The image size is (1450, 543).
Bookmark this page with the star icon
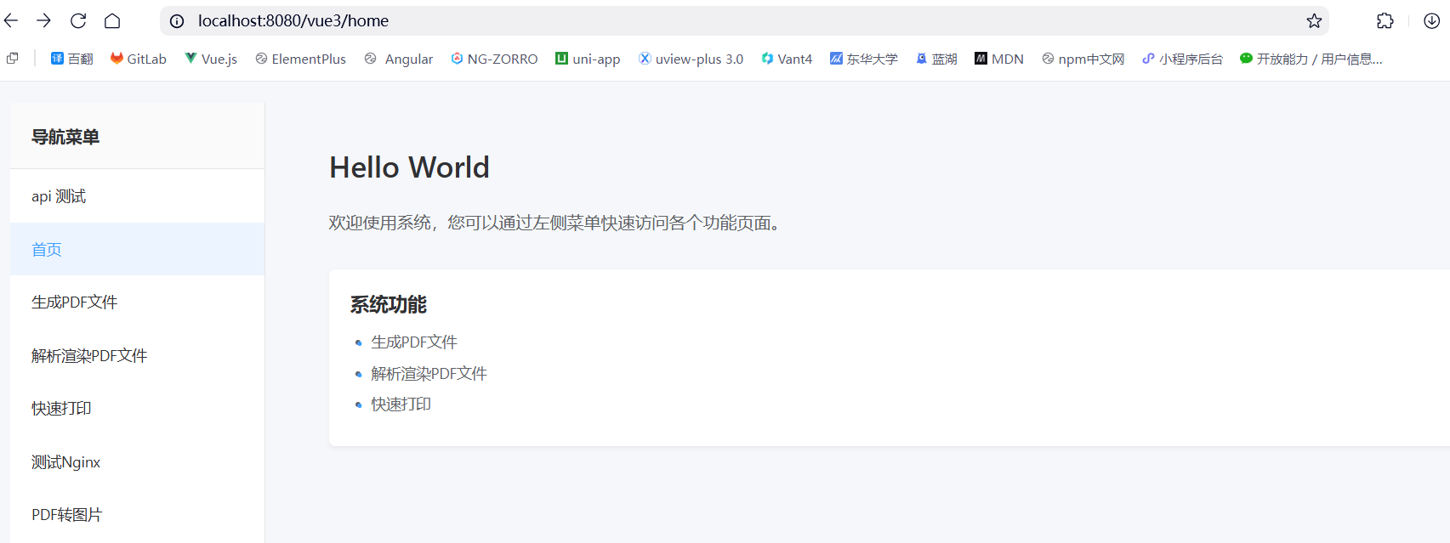1314,21
